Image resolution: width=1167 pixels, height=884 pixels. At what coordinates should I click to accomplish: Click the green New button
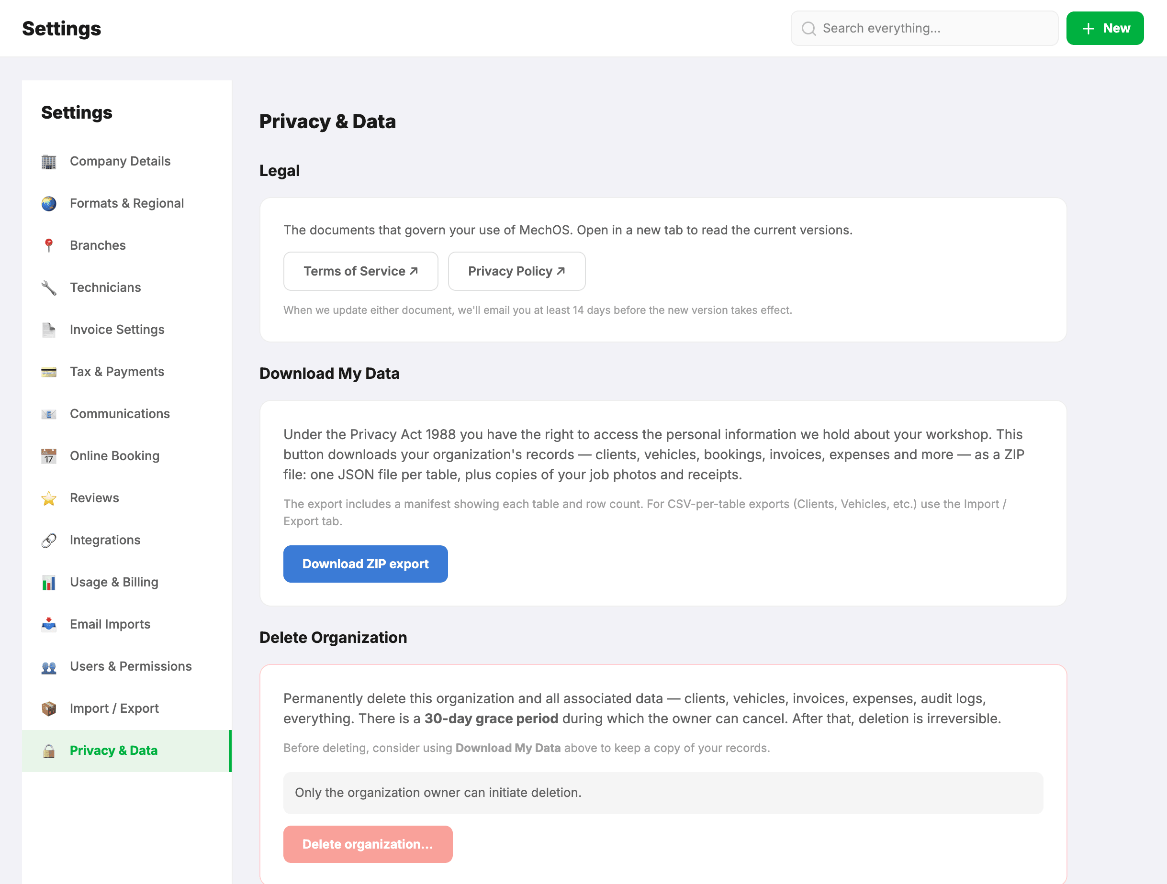tap(1105, 29)
